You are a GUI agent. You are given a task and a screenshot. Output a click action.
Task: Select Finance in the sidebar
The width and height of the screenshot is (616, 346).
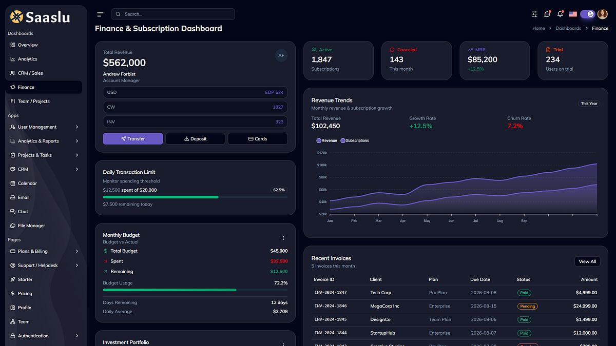tap(44, 87)
